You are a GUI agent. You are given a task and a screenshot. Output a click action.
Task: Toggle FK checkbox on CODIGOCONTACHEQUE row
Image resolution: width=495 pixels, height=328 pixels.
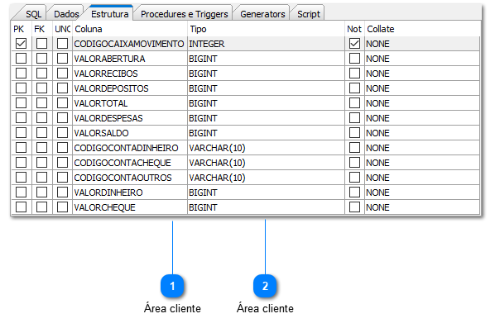pyautogui.click(x=41, y=163)
